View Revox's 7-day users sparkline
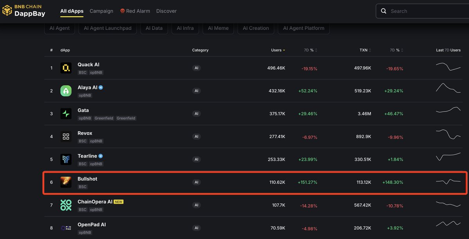 pos(448,134)
